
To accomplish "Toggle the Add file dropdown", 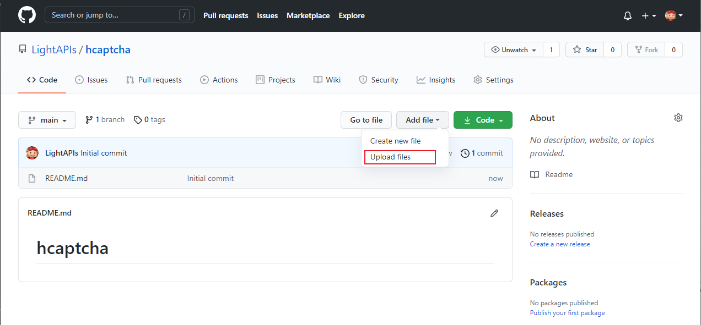I will coord(423,120).
